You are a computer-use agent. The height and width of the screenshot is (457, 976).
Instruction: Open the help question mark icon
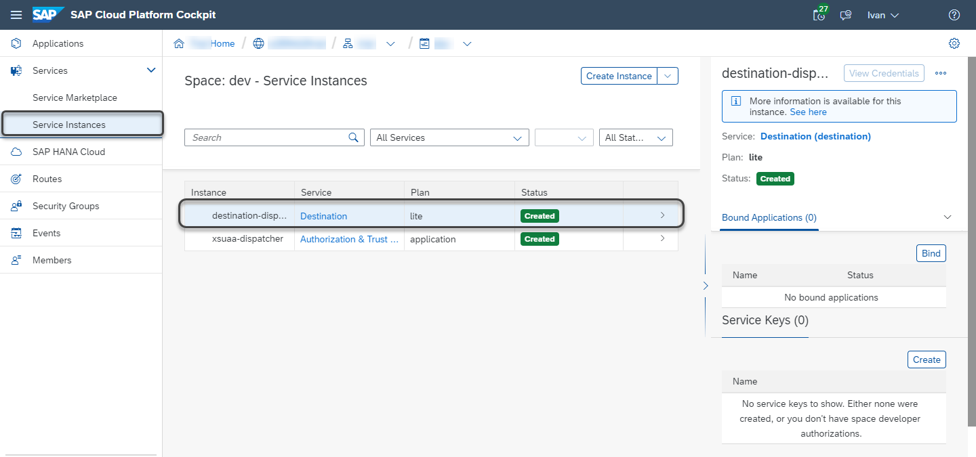tap(954, 15)
